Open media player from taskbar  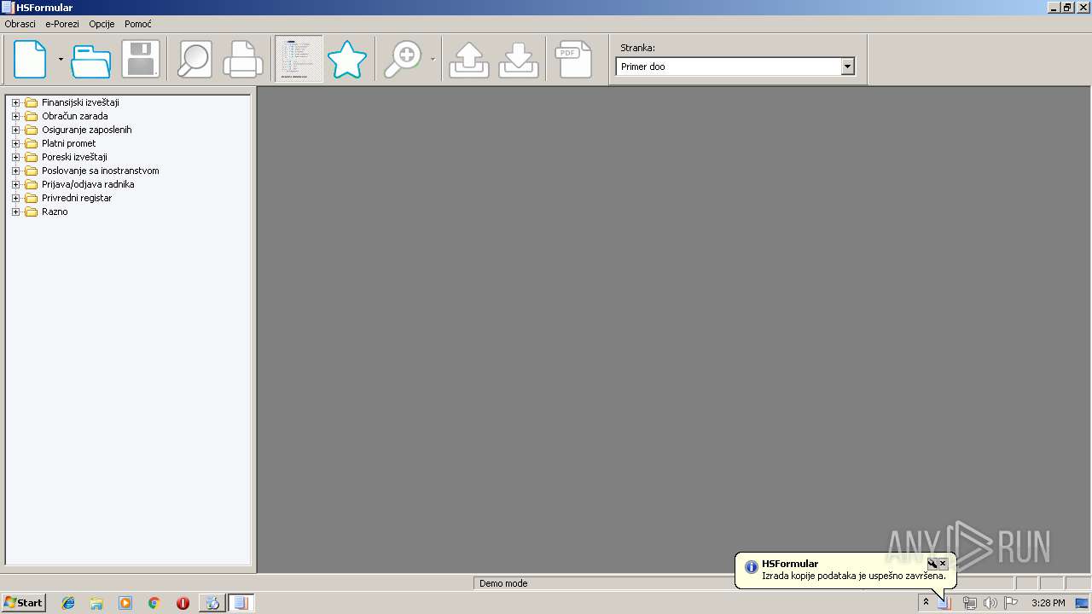point(125,603)
